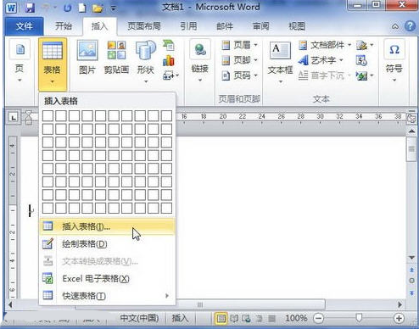
Task: Click the Word application icon in title bar
Action: click(x=11, y=8)
